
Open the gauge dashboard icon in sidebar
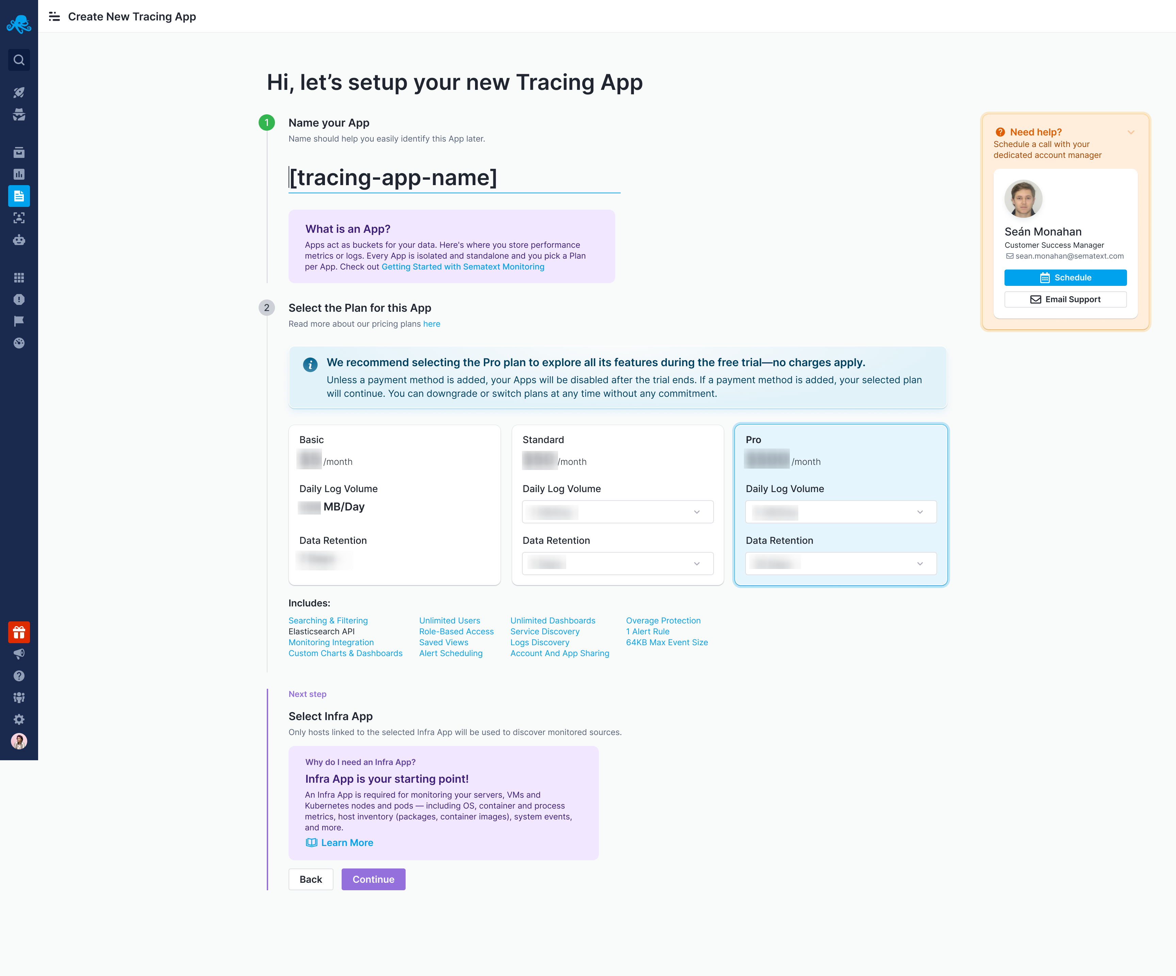point(19,343)
